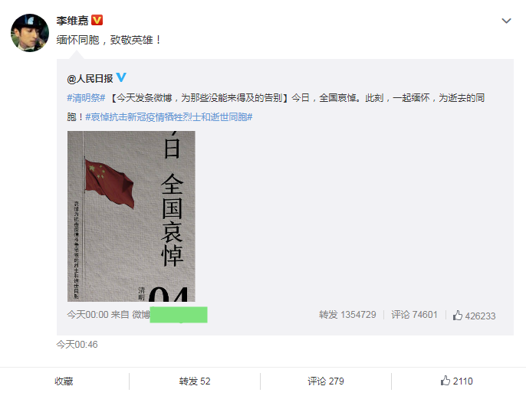Click the repost timestamp 今天00:46
The width and height of the screenshot is (526, 396).
click(x=77, y=345)
